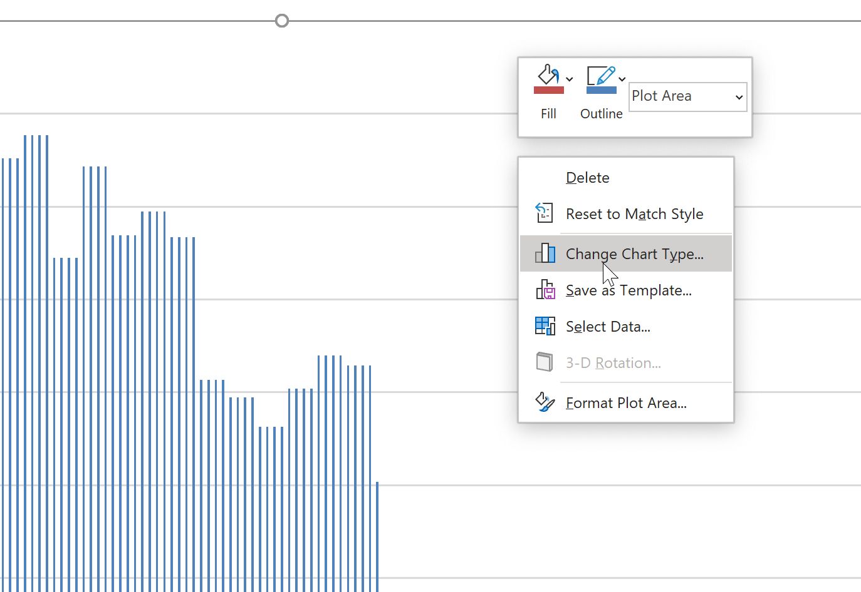The height and width of the screenshot is (592, 861).
Task: Open Format Plot Area pane
Action: click(x=626, y=403)
